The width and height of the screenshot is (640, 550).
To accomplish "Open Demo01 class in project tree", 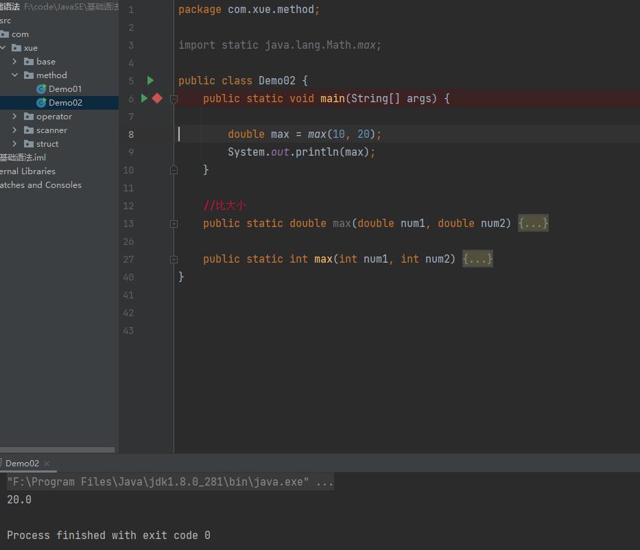I will coord(65,89).
